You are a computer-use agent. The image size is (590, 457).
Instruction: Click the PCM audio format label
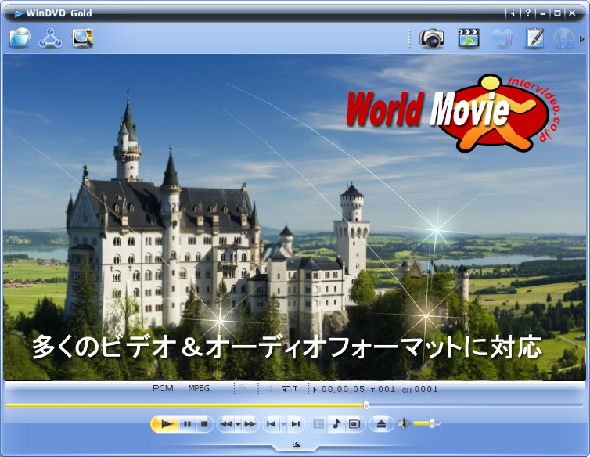163,388
